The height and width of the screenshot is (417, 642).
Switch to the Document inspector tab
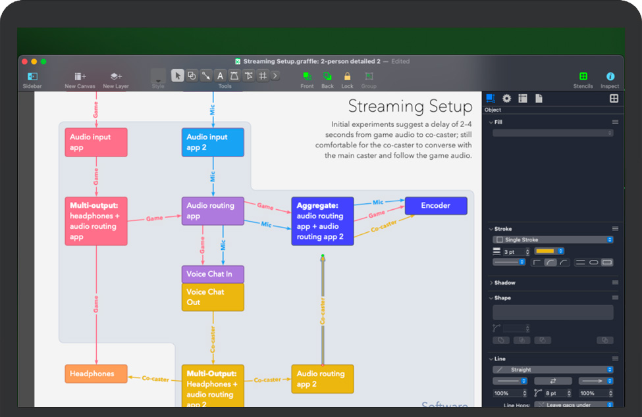click(x=539, y=99)
